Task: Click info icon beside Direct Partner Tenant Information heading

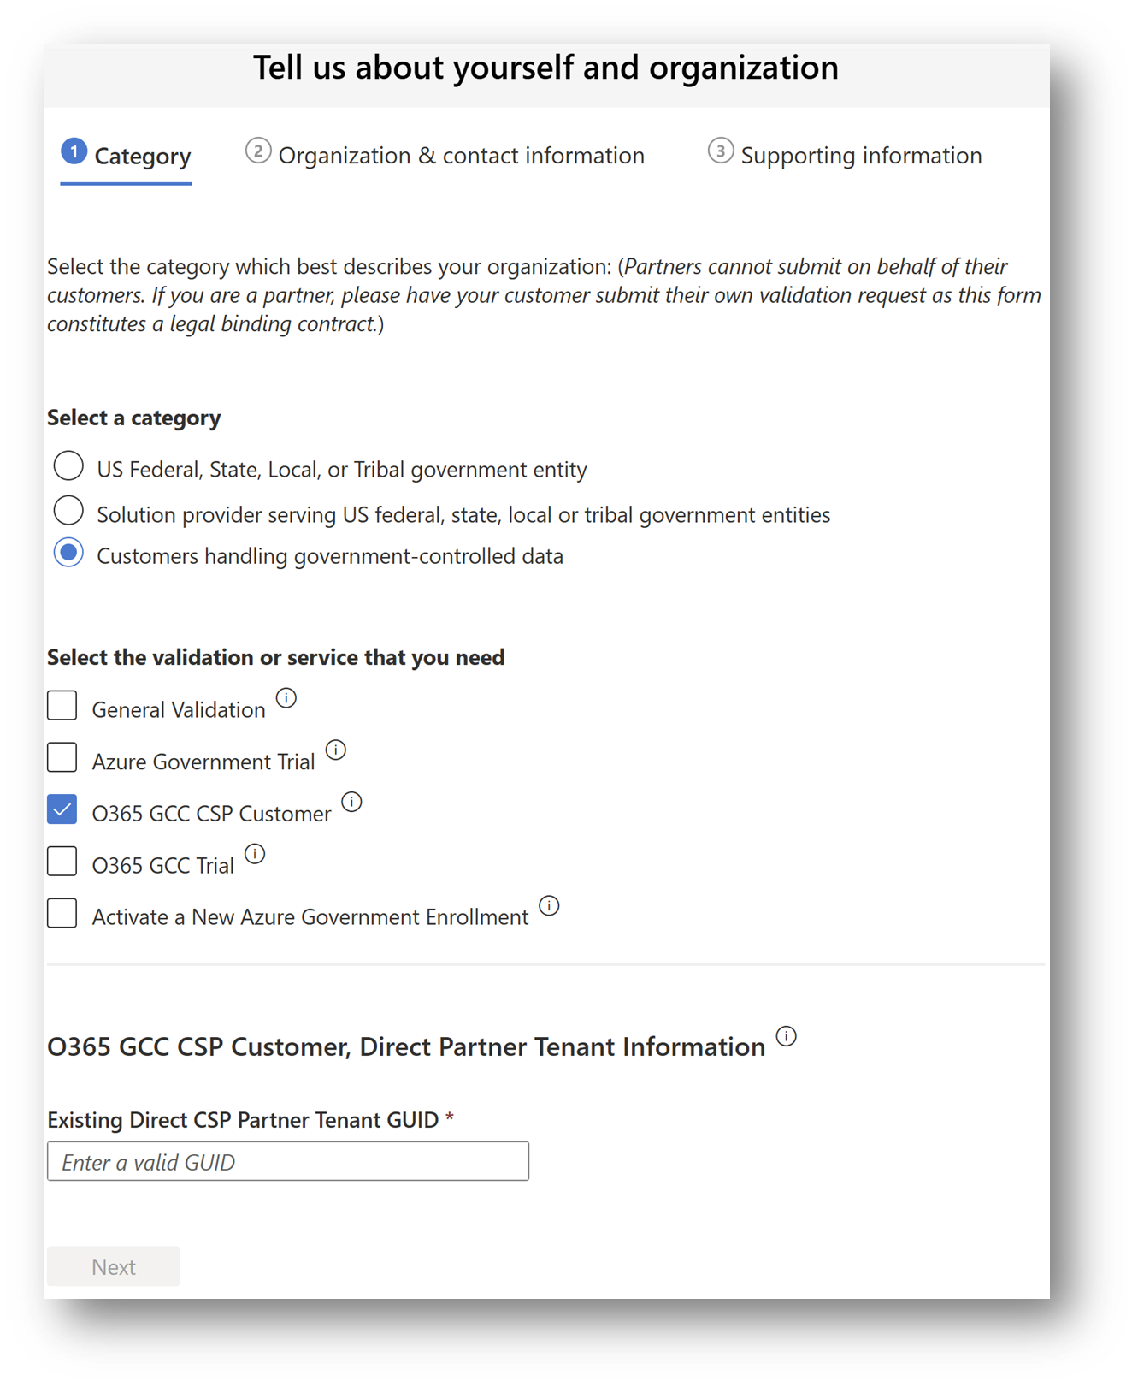Action: point(786,1036)
